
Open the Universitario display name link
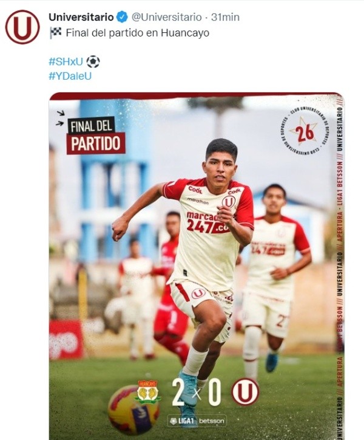tap(81, 17)
